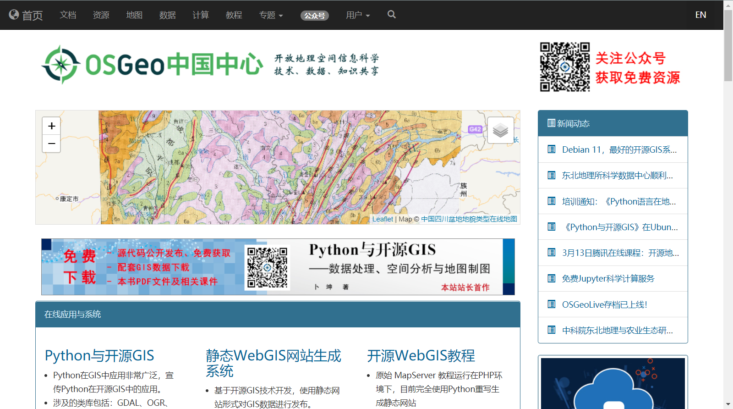Click the scrollbar up arrow
Viewport: 733px width, 409px height.
pos(728,5)
